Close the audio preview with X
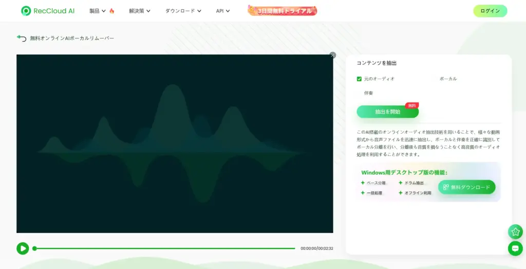526x269 pixels. [x=333, y=55]
